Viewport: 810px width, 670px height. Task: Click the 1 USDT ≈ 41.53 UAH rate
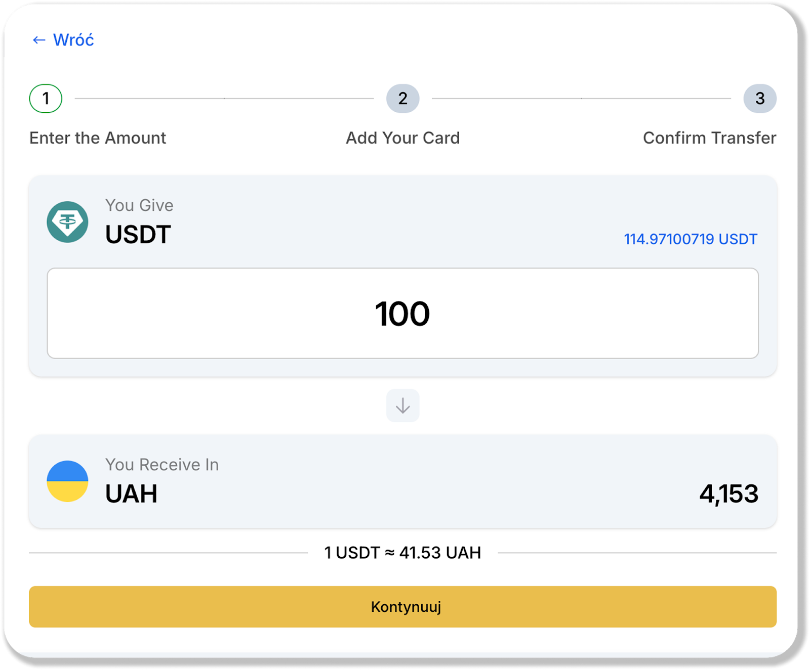coord(402,553)
